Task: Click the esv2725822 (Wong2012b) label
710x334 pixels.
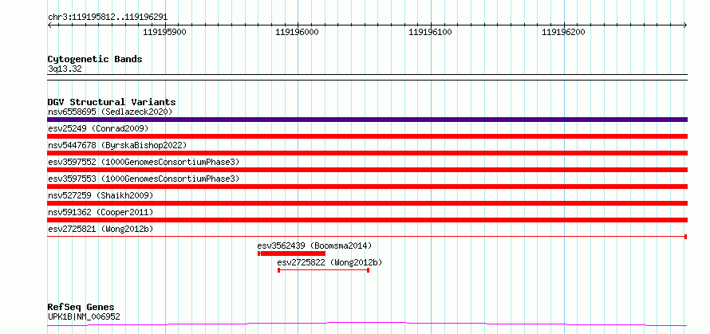Action: (x=329, y=262)
